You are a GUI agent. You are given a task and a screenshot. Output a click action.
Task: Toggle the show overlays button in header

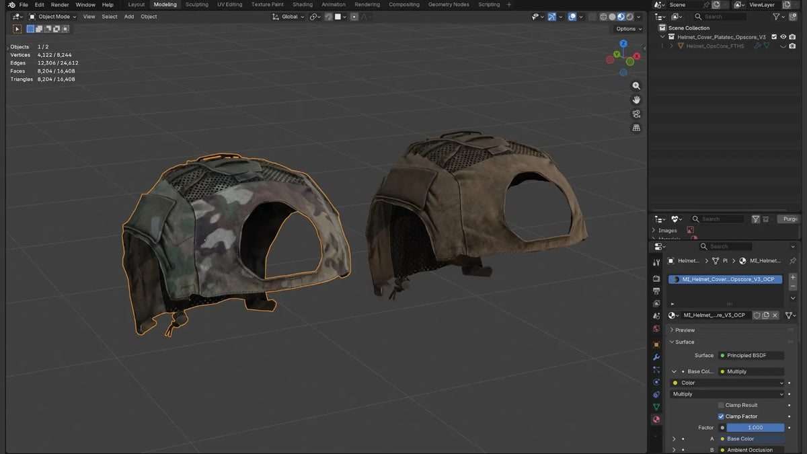click(x=572, y=17)
